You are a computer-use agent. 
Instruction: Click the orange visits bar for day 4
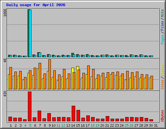click(x=25, y=83)
